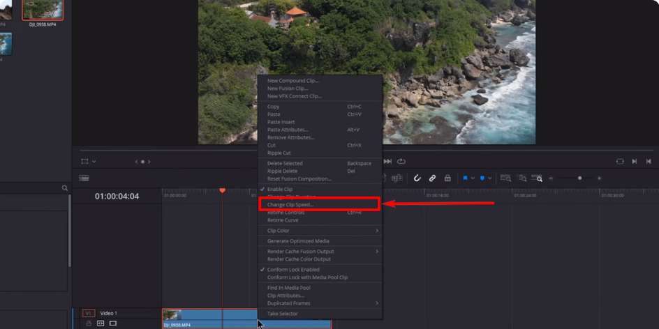Screen dimensions: 659x329
Task: Click the zoom out minus button
Action: pyautogui.click(x=551, y=178)
